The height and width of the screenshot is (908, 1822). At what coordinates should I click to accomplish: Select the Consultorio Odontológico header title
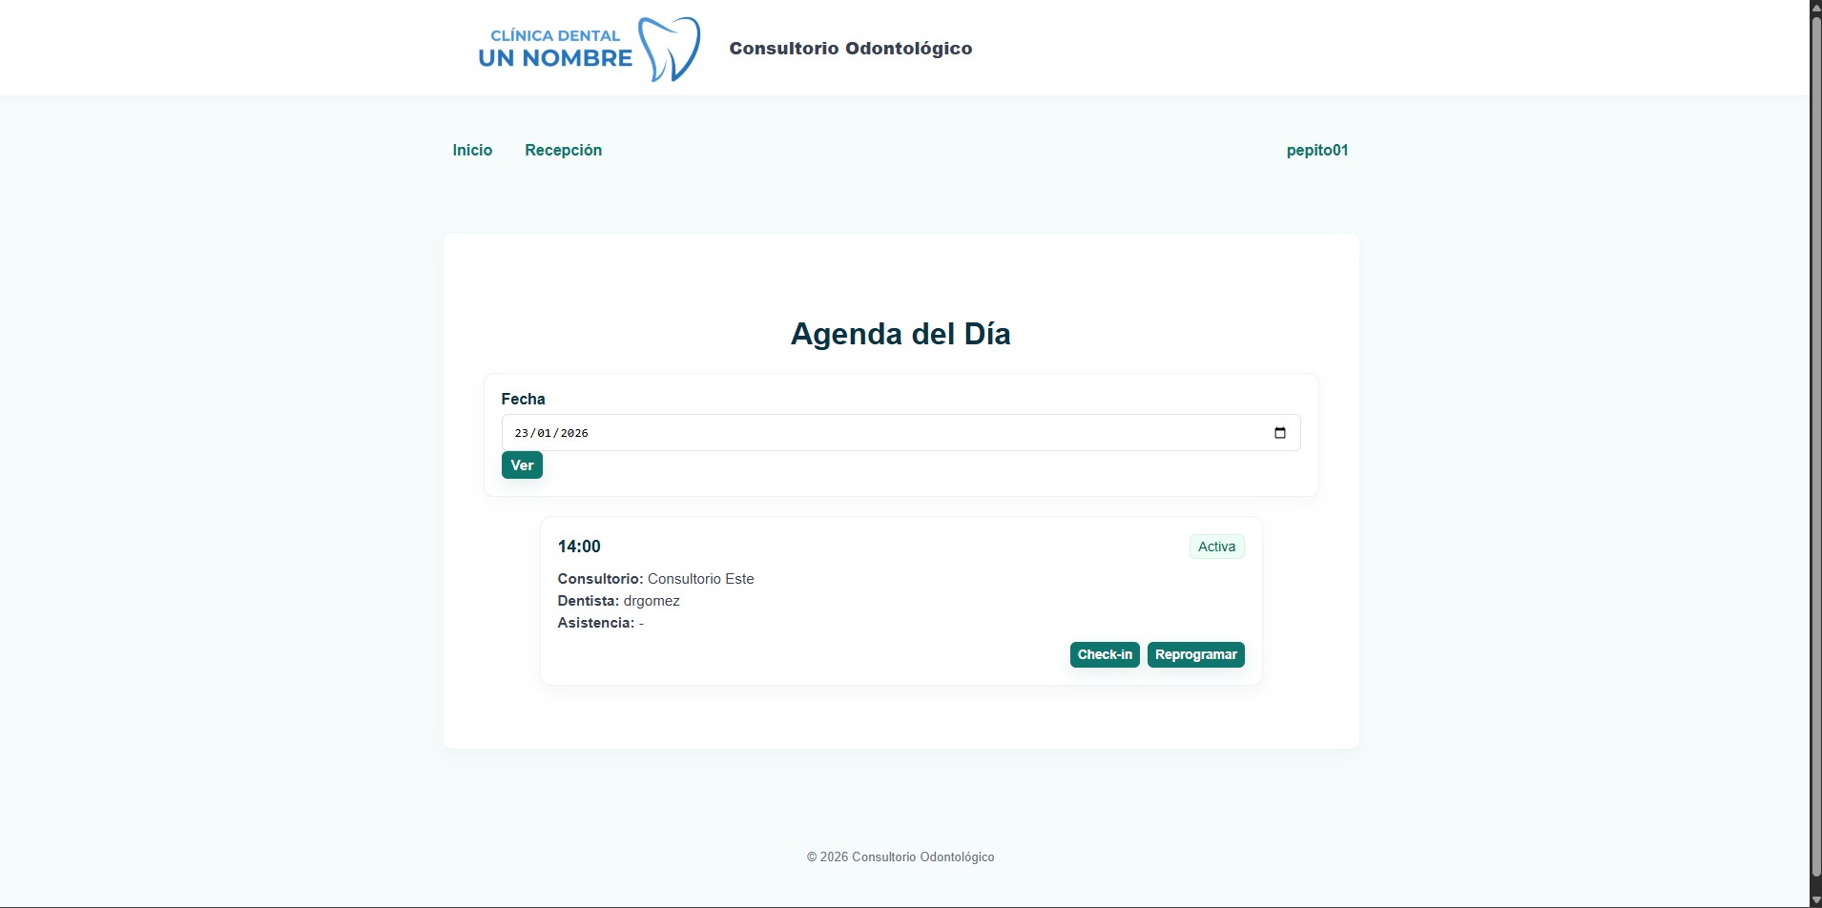coord(849,48)
